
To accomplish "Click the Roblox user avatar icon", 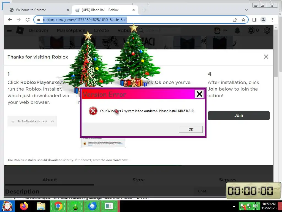I will tap(217, 30).
